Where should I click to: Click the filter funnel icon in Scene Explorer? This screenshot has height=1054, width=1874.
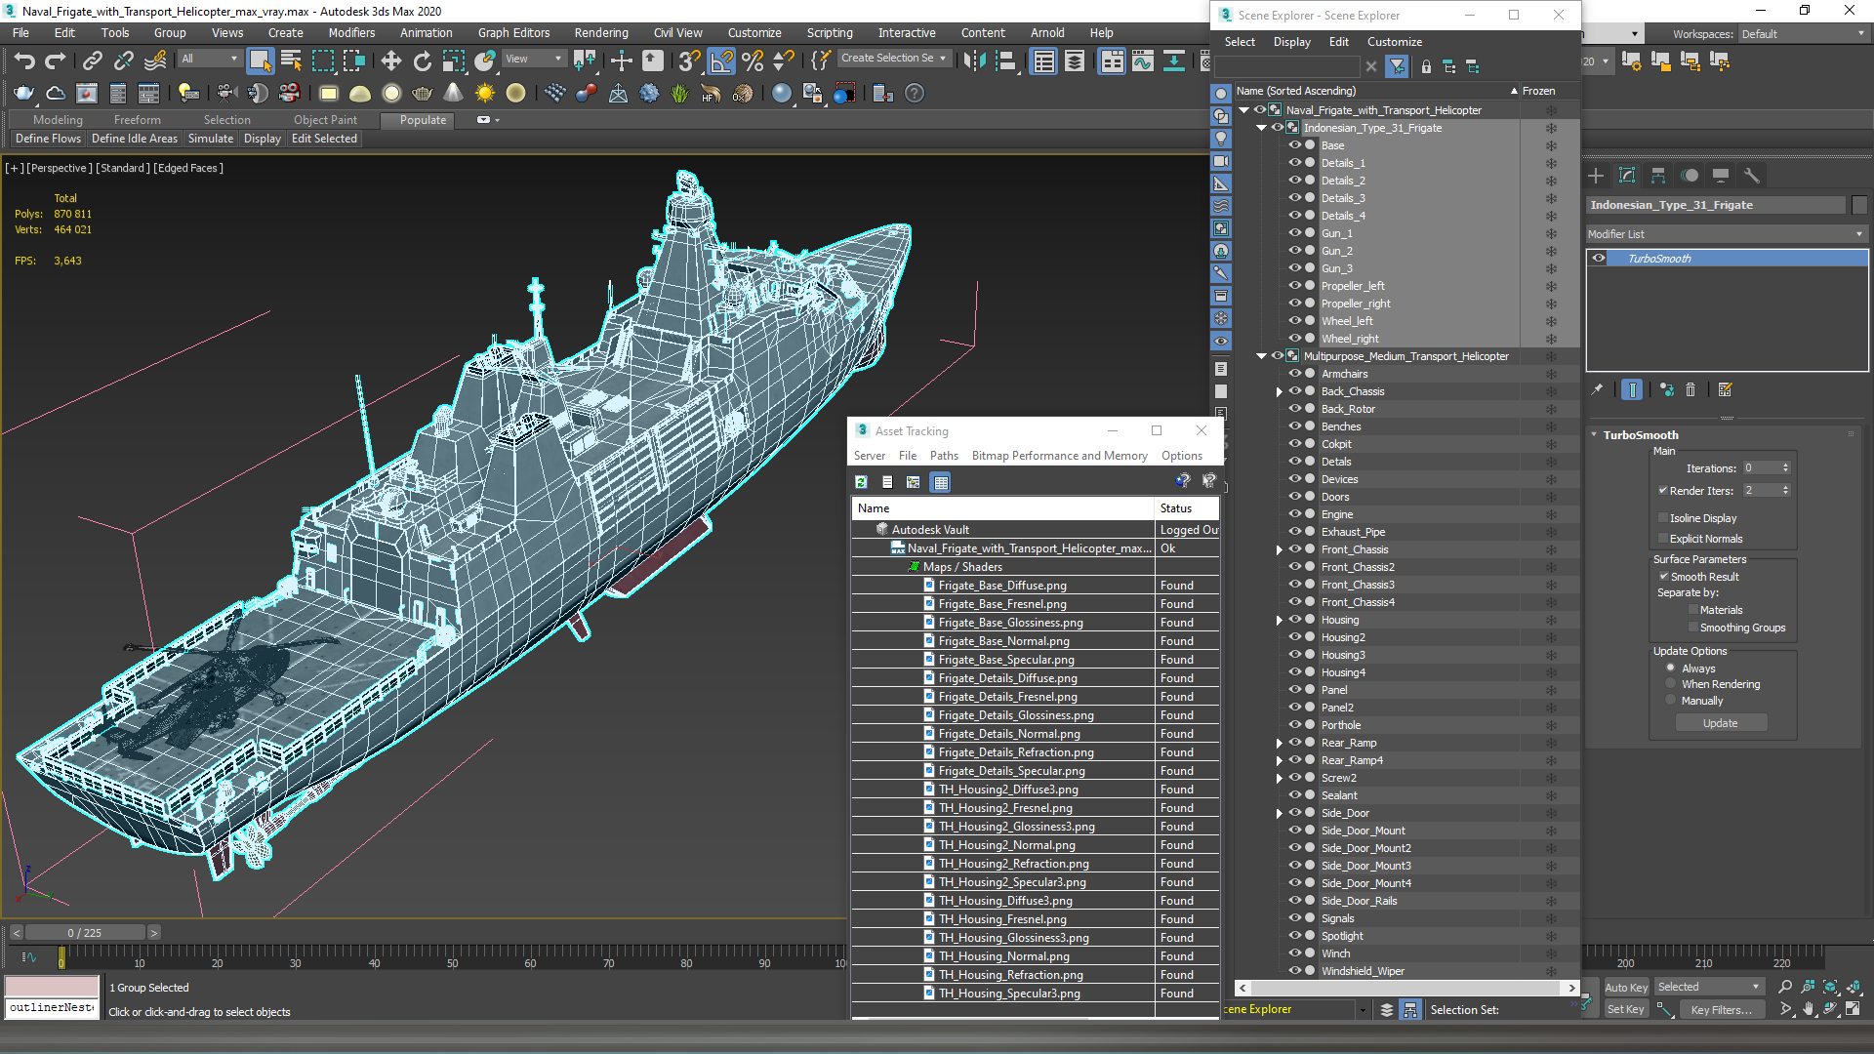tap(1398, 66)
